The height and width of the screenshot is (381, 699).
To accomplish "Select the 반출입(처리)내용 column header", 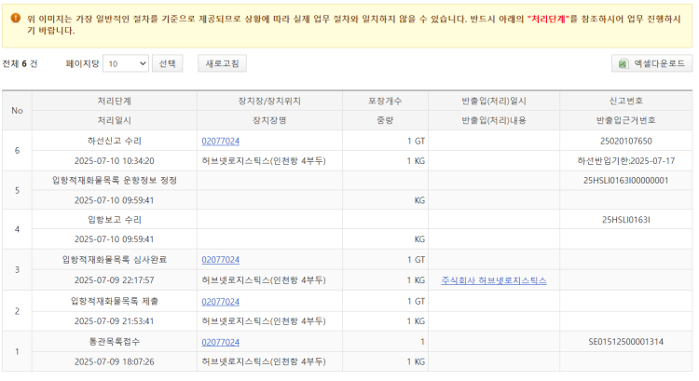I will (494, 120).
